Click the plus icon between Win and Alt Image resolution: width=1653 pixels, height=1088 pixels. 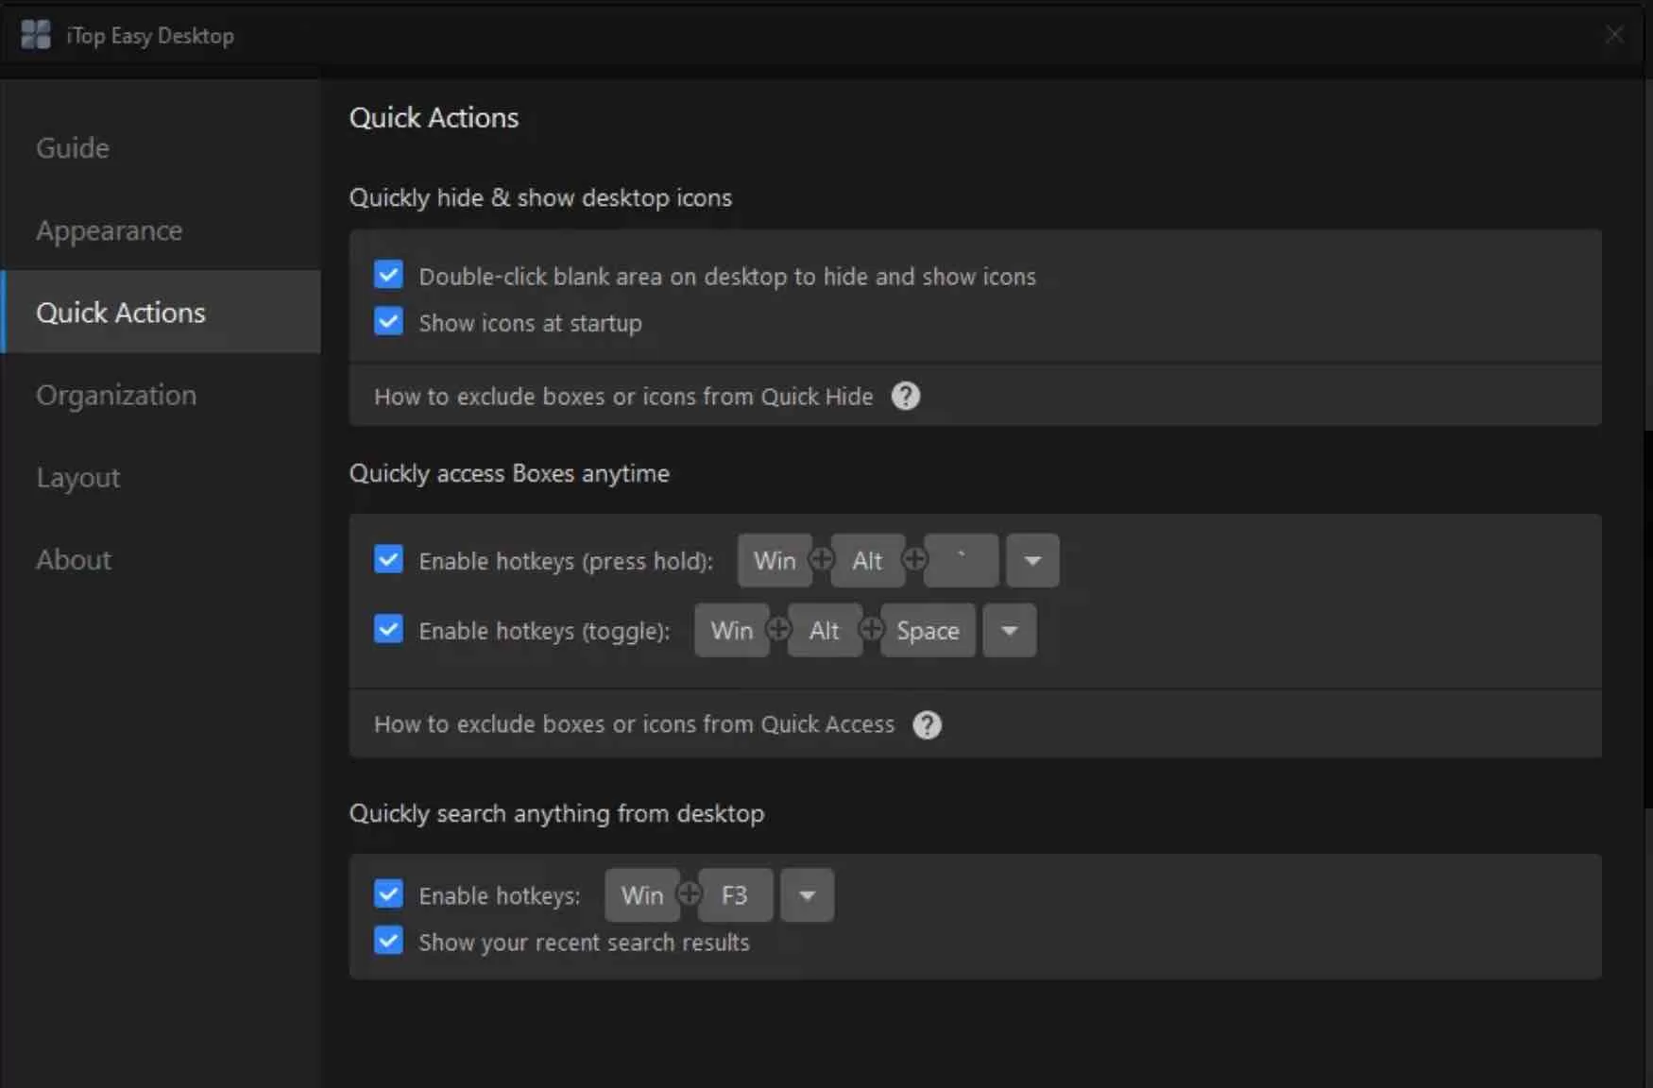point(821,559)
